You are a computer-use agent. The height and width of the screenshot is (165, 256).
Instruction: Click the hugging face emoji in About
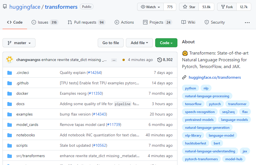pos(185,53)
